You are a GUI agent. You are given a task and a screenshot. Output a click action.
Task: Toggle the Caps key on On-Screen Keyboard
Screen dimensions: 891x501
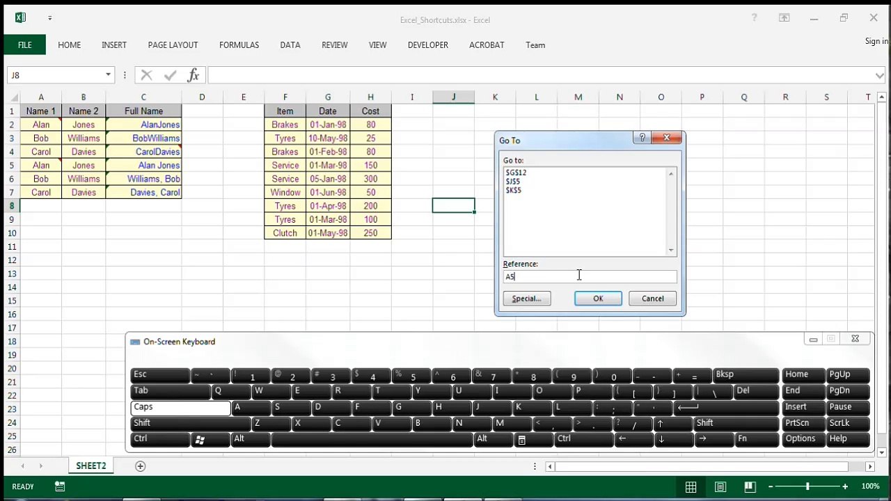(180, 407)
